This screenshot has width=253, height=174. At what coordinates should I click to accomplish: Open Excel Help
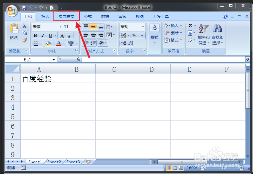click(x=225, y=16)
